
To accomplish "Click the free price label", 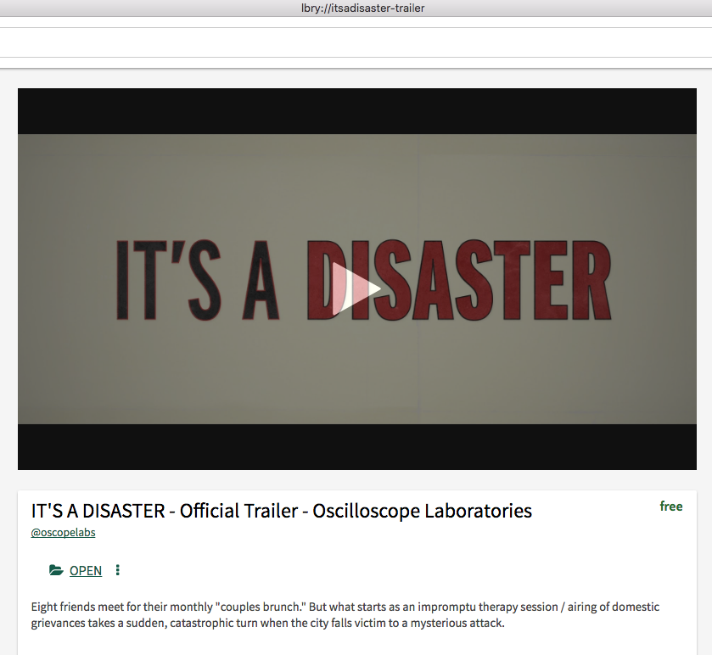I will (671, 507).
